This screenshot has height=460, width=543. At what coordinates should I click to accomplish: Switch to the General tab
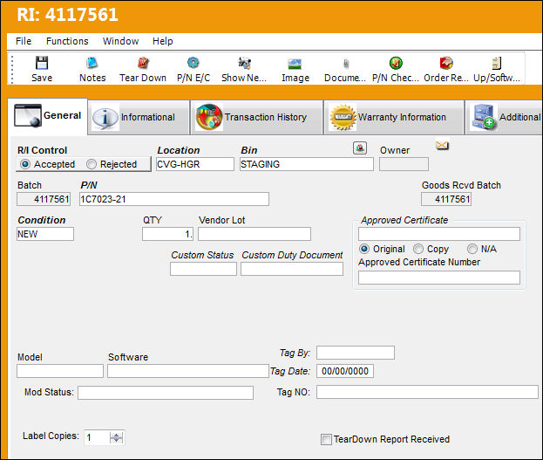[48, 116]
